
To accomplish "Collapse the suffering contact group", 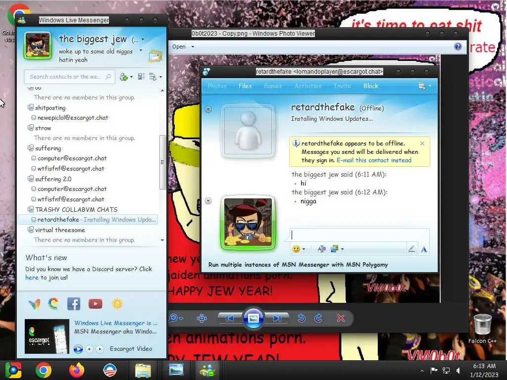I will [30, 148].
